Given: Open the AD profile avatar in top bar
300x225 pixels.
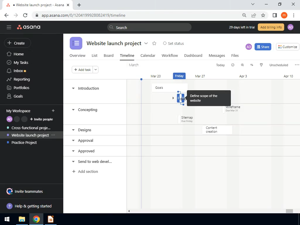Looking at the screenshot, I should tap(290, 27).
